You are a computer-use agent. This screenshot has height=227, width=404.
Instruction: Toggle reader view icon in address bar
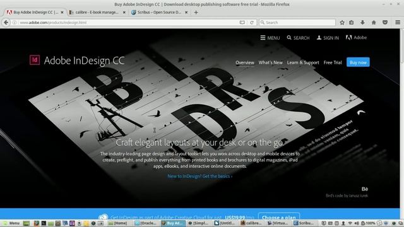pyautogui.click(x=242, y=23)
